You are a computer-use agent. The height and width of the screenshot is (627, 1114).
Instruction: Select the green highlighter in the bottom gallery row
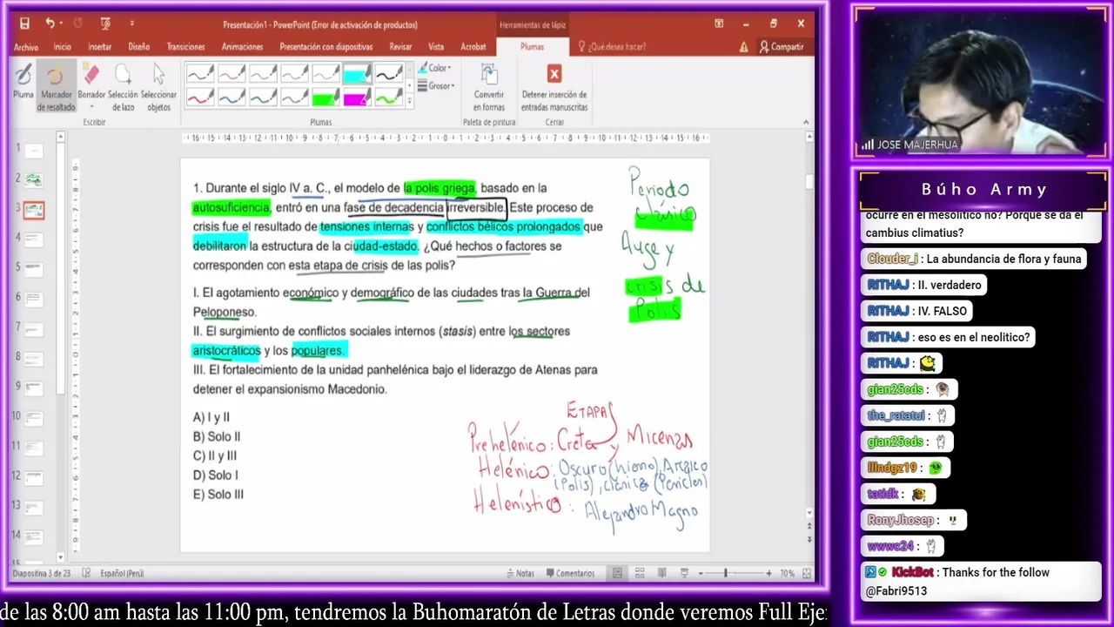(x=325, y=98)
